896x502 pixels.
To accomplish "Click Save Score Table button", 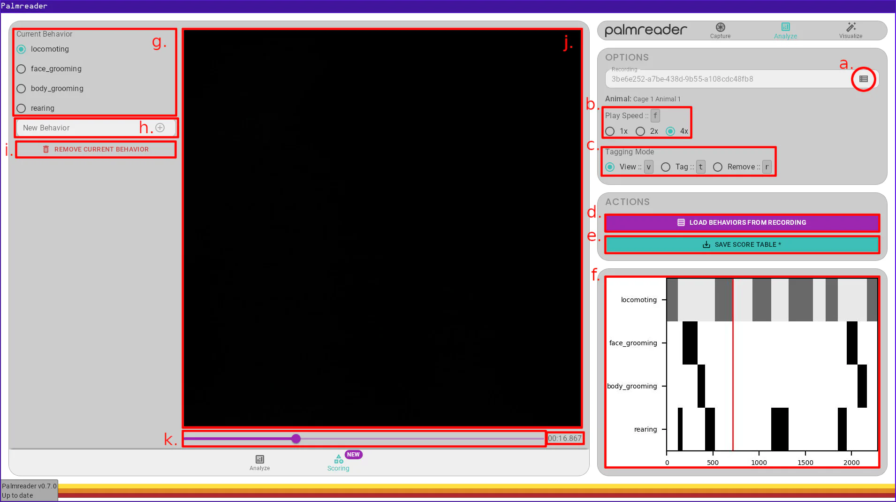I will coord(742,244).
